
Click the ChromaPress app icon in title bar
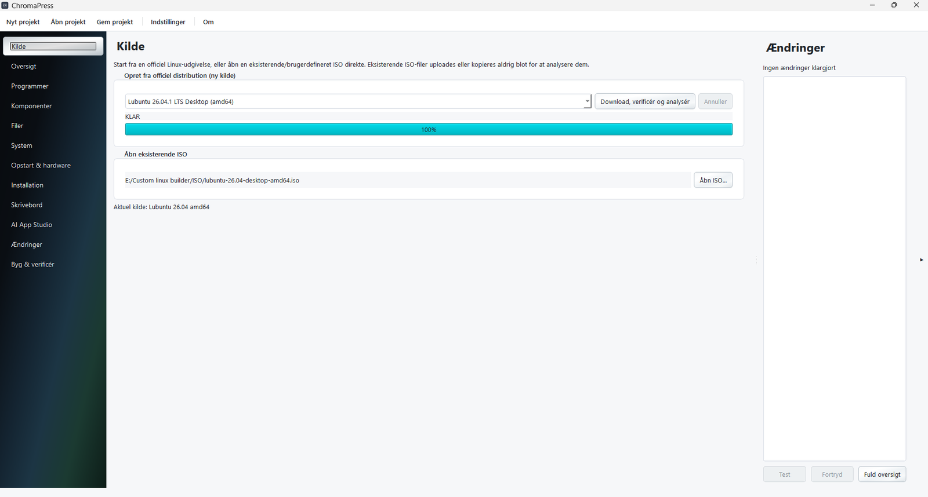point(5,5)
